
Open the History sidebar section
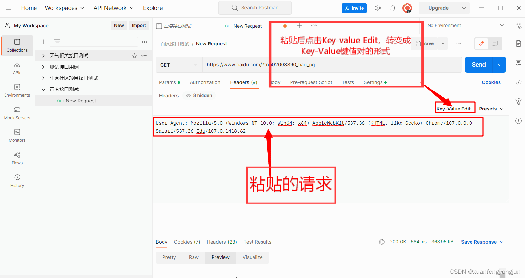(x=17, y=181)
